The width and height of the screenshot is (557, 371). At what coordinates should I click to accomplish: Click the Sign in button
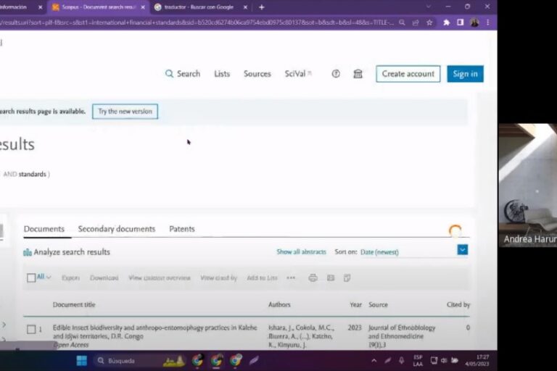465,74
